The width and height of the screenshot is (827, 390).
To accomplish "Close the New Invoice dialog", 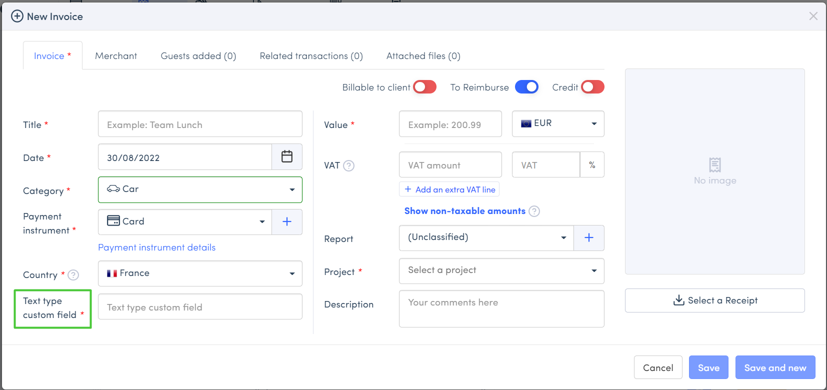I will pos(813,16).
